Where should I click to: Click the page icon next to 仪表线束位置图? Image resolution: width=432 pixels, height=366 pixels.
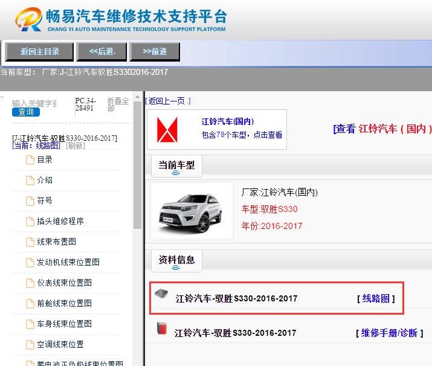pos(30,283)
